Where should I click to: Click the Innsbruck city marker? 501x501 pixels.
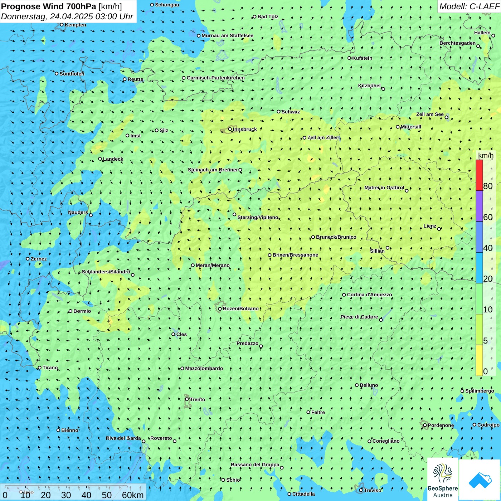(230, 129)
